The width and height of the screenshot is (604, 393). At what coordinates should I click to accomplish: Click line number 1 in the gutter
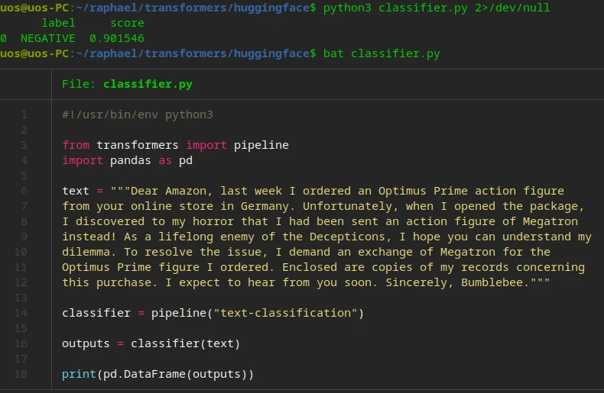(24, 114)
